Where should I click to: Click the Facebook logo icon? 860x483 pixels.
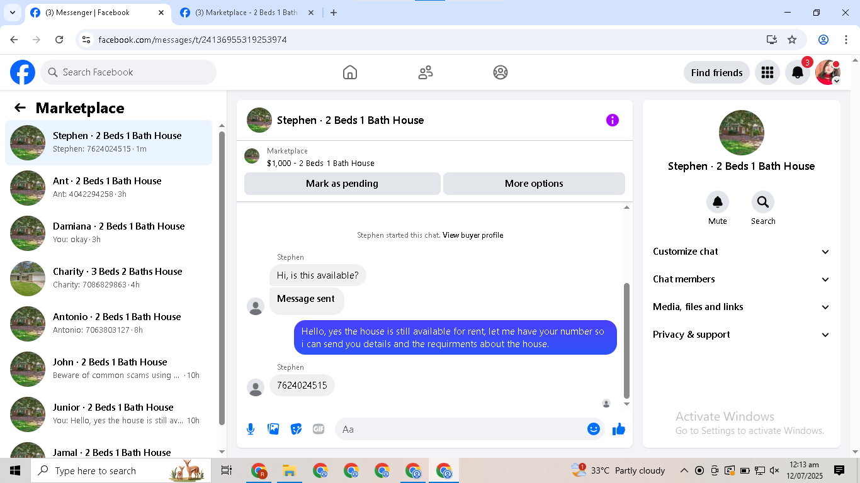(x=23, y=72)
